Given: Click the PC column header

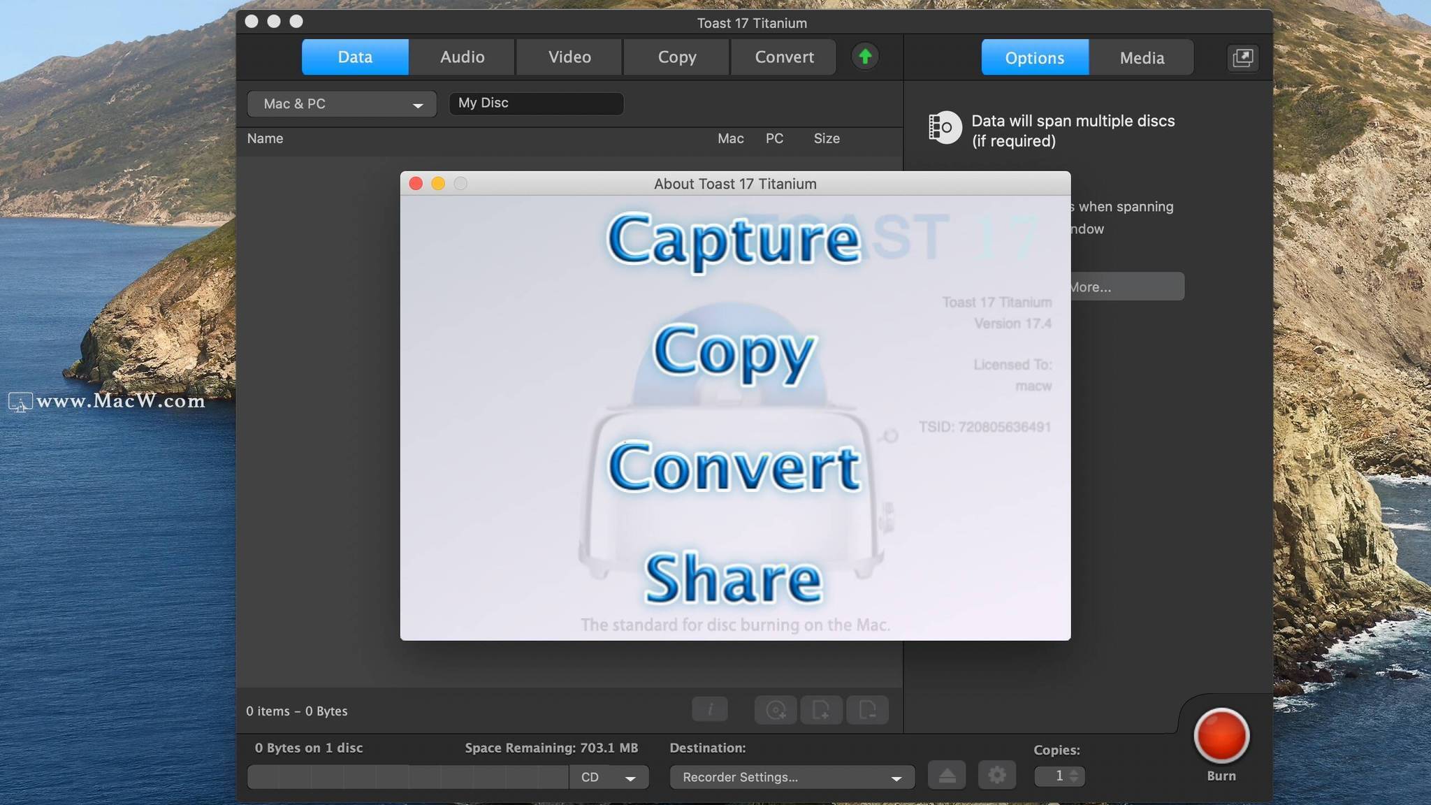Looking at the screenshot, I should point(774,138).
